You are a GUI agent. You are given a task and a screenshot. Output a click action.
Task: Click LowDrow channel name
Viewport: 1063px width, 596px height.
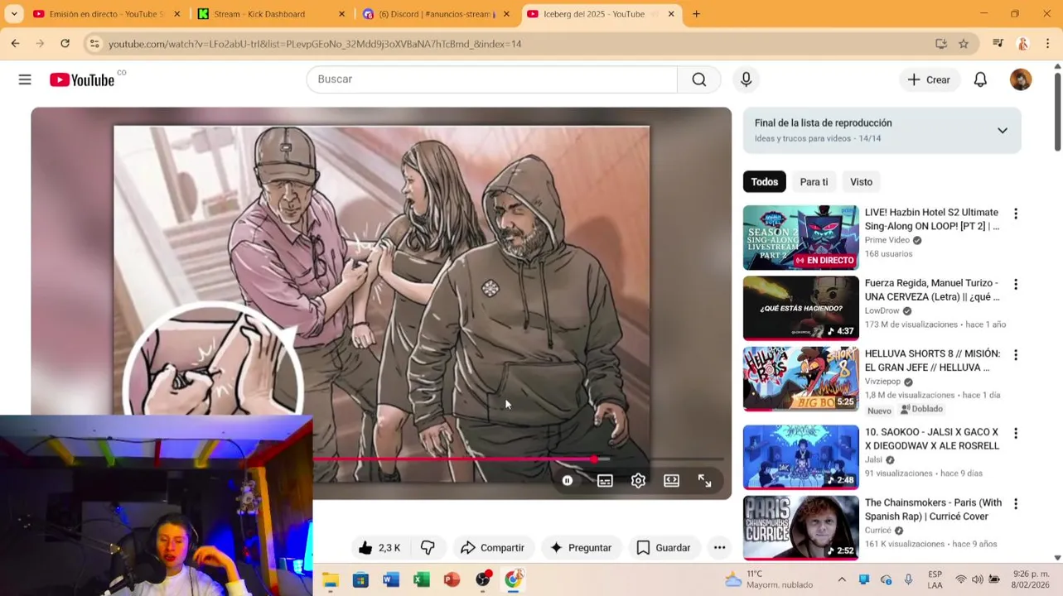882,311
